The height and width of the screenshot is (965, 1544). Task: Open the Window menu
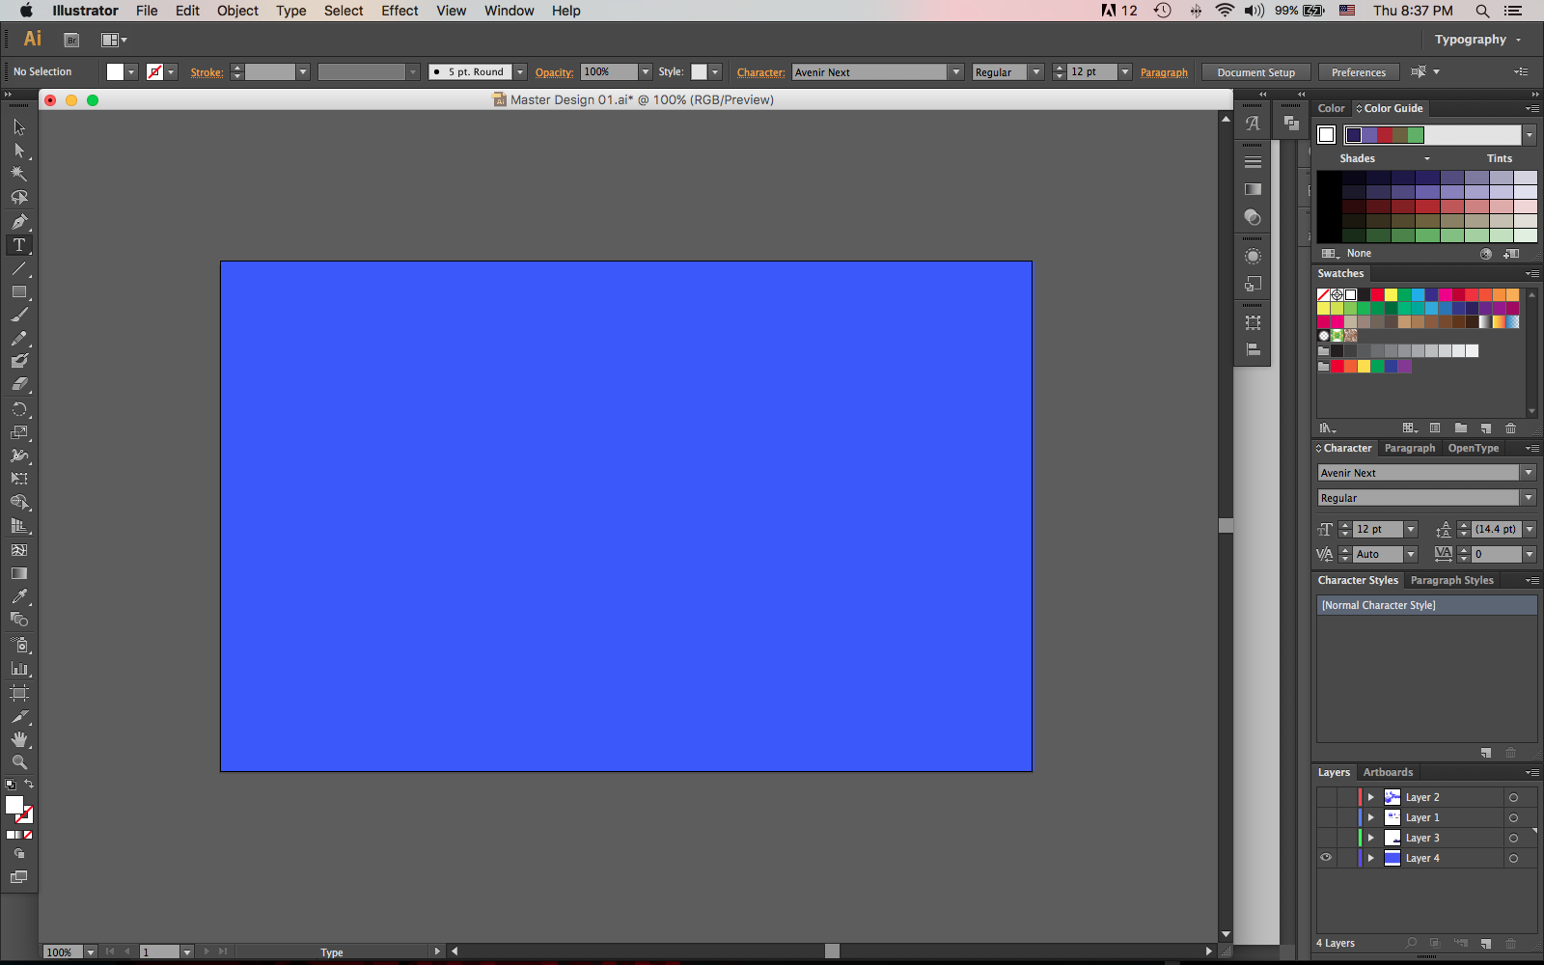point(509,11)
